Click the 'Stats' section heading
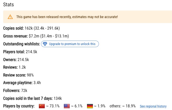172x110 pixels. [8, 5]
